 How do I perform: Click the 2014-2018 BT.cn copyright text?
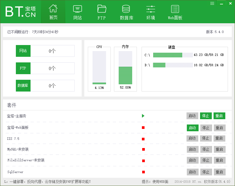point(188,182)
